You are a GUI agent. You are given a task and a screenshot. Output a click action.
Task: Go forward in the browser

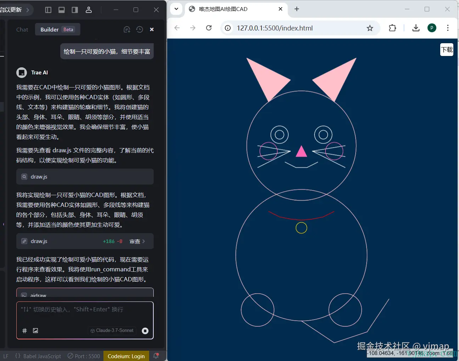[193, 28]
